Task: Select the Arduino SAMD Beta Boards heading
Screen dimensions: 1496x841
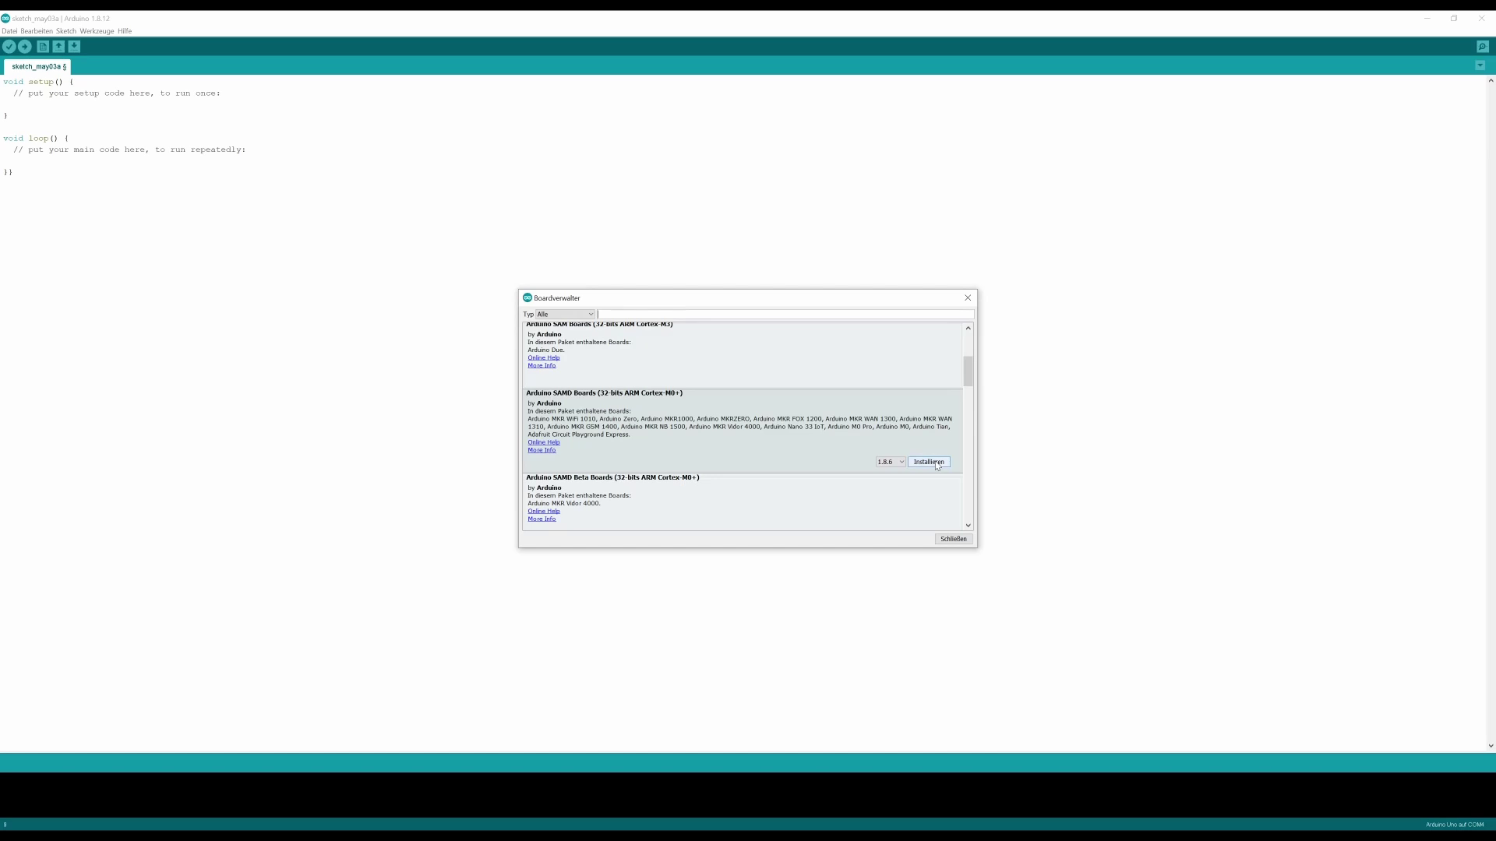Action: (612, 478)
